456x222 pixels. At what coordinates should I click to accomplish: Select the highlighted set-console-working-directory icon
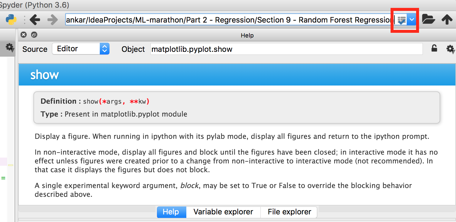[x=401, y=19]
